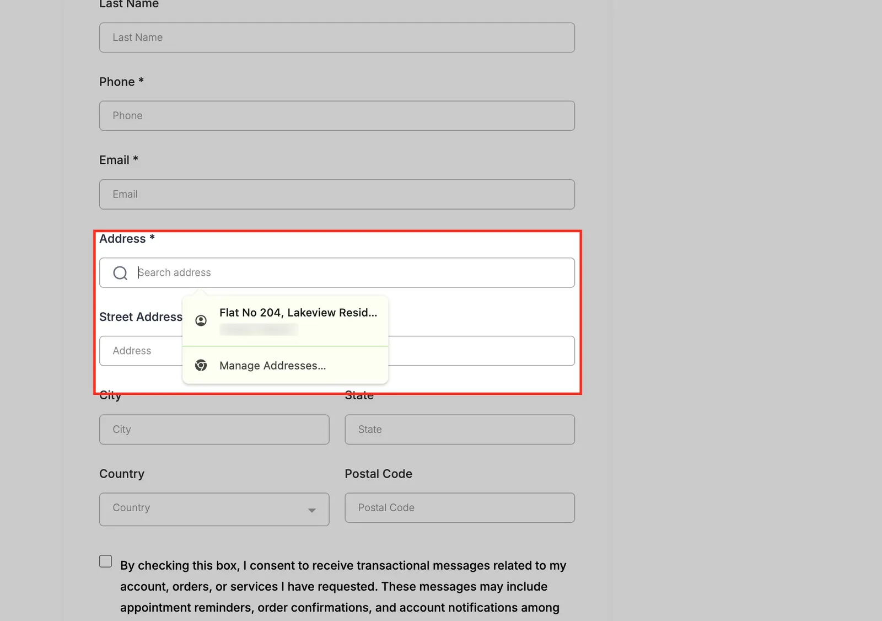Click into the State input field
The image size is (882, 621).
[460, 430]
